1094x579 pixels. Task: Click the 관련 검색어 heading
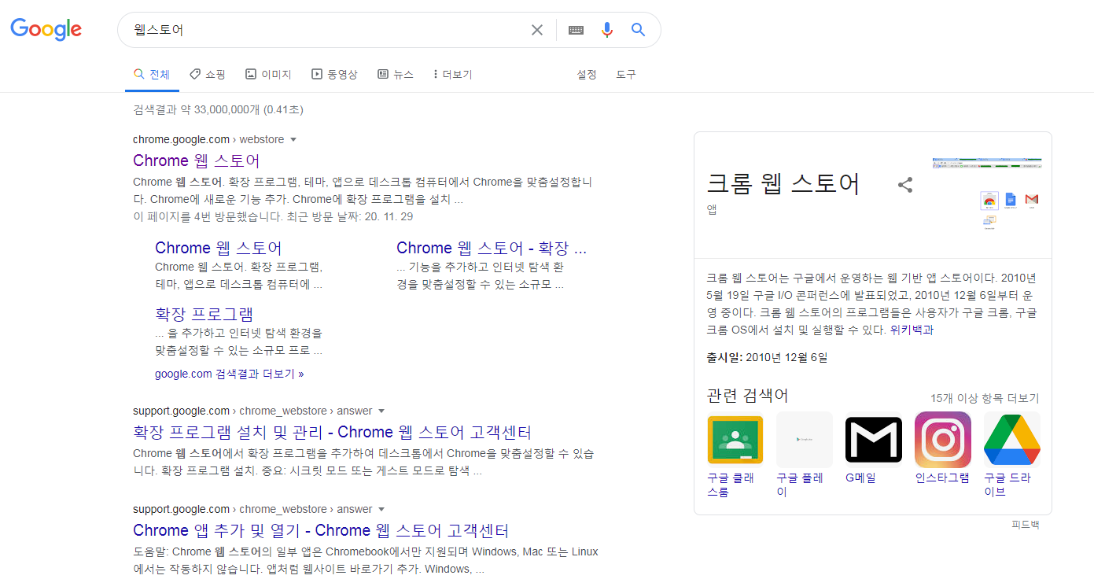[x=748, y=396]
